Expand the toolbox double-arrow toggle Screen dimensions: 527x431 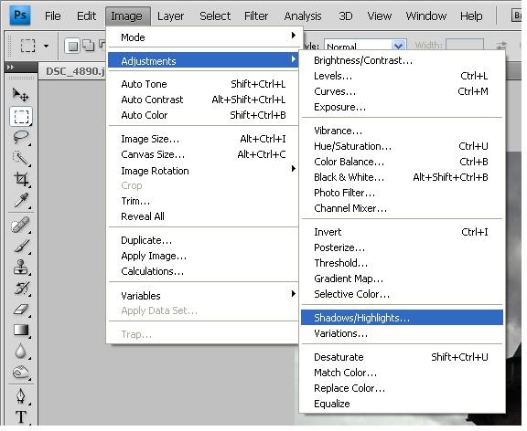pos(10,67)
